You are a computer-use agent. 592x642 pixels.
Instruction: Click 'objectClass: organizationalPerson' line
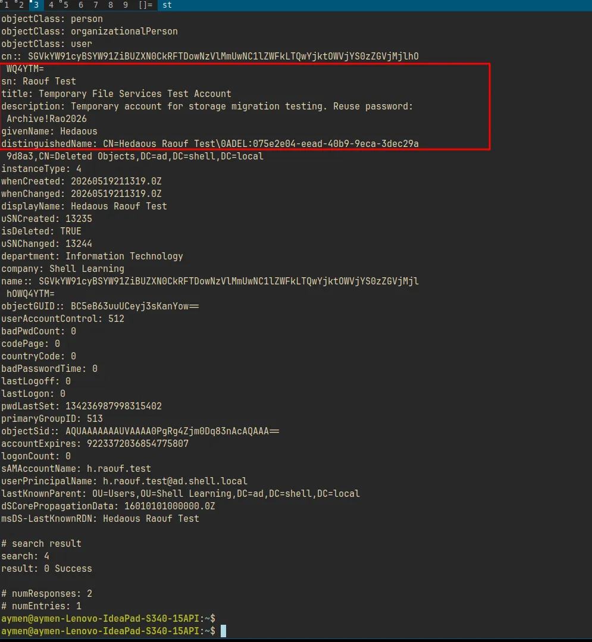click(90, 32)
